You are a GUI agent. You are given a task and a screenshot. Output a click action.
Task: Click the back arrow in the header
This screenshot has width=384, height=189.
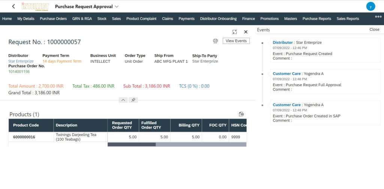[x=13, y=6]
